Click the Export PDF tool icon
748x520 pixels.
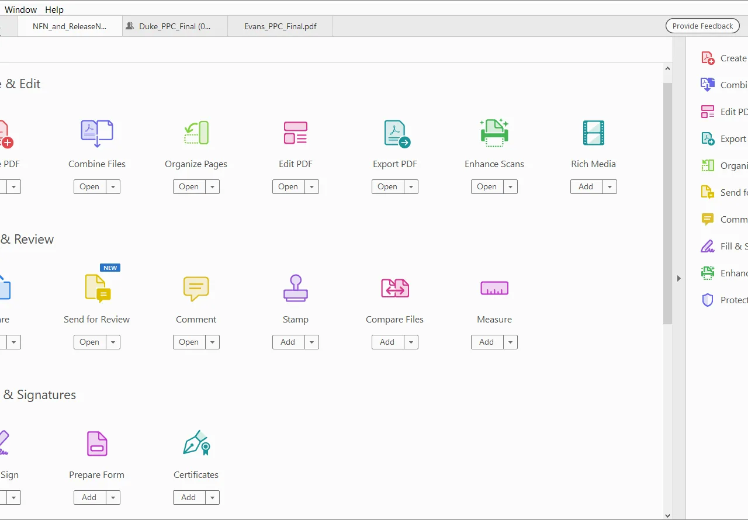pos(397,133)
